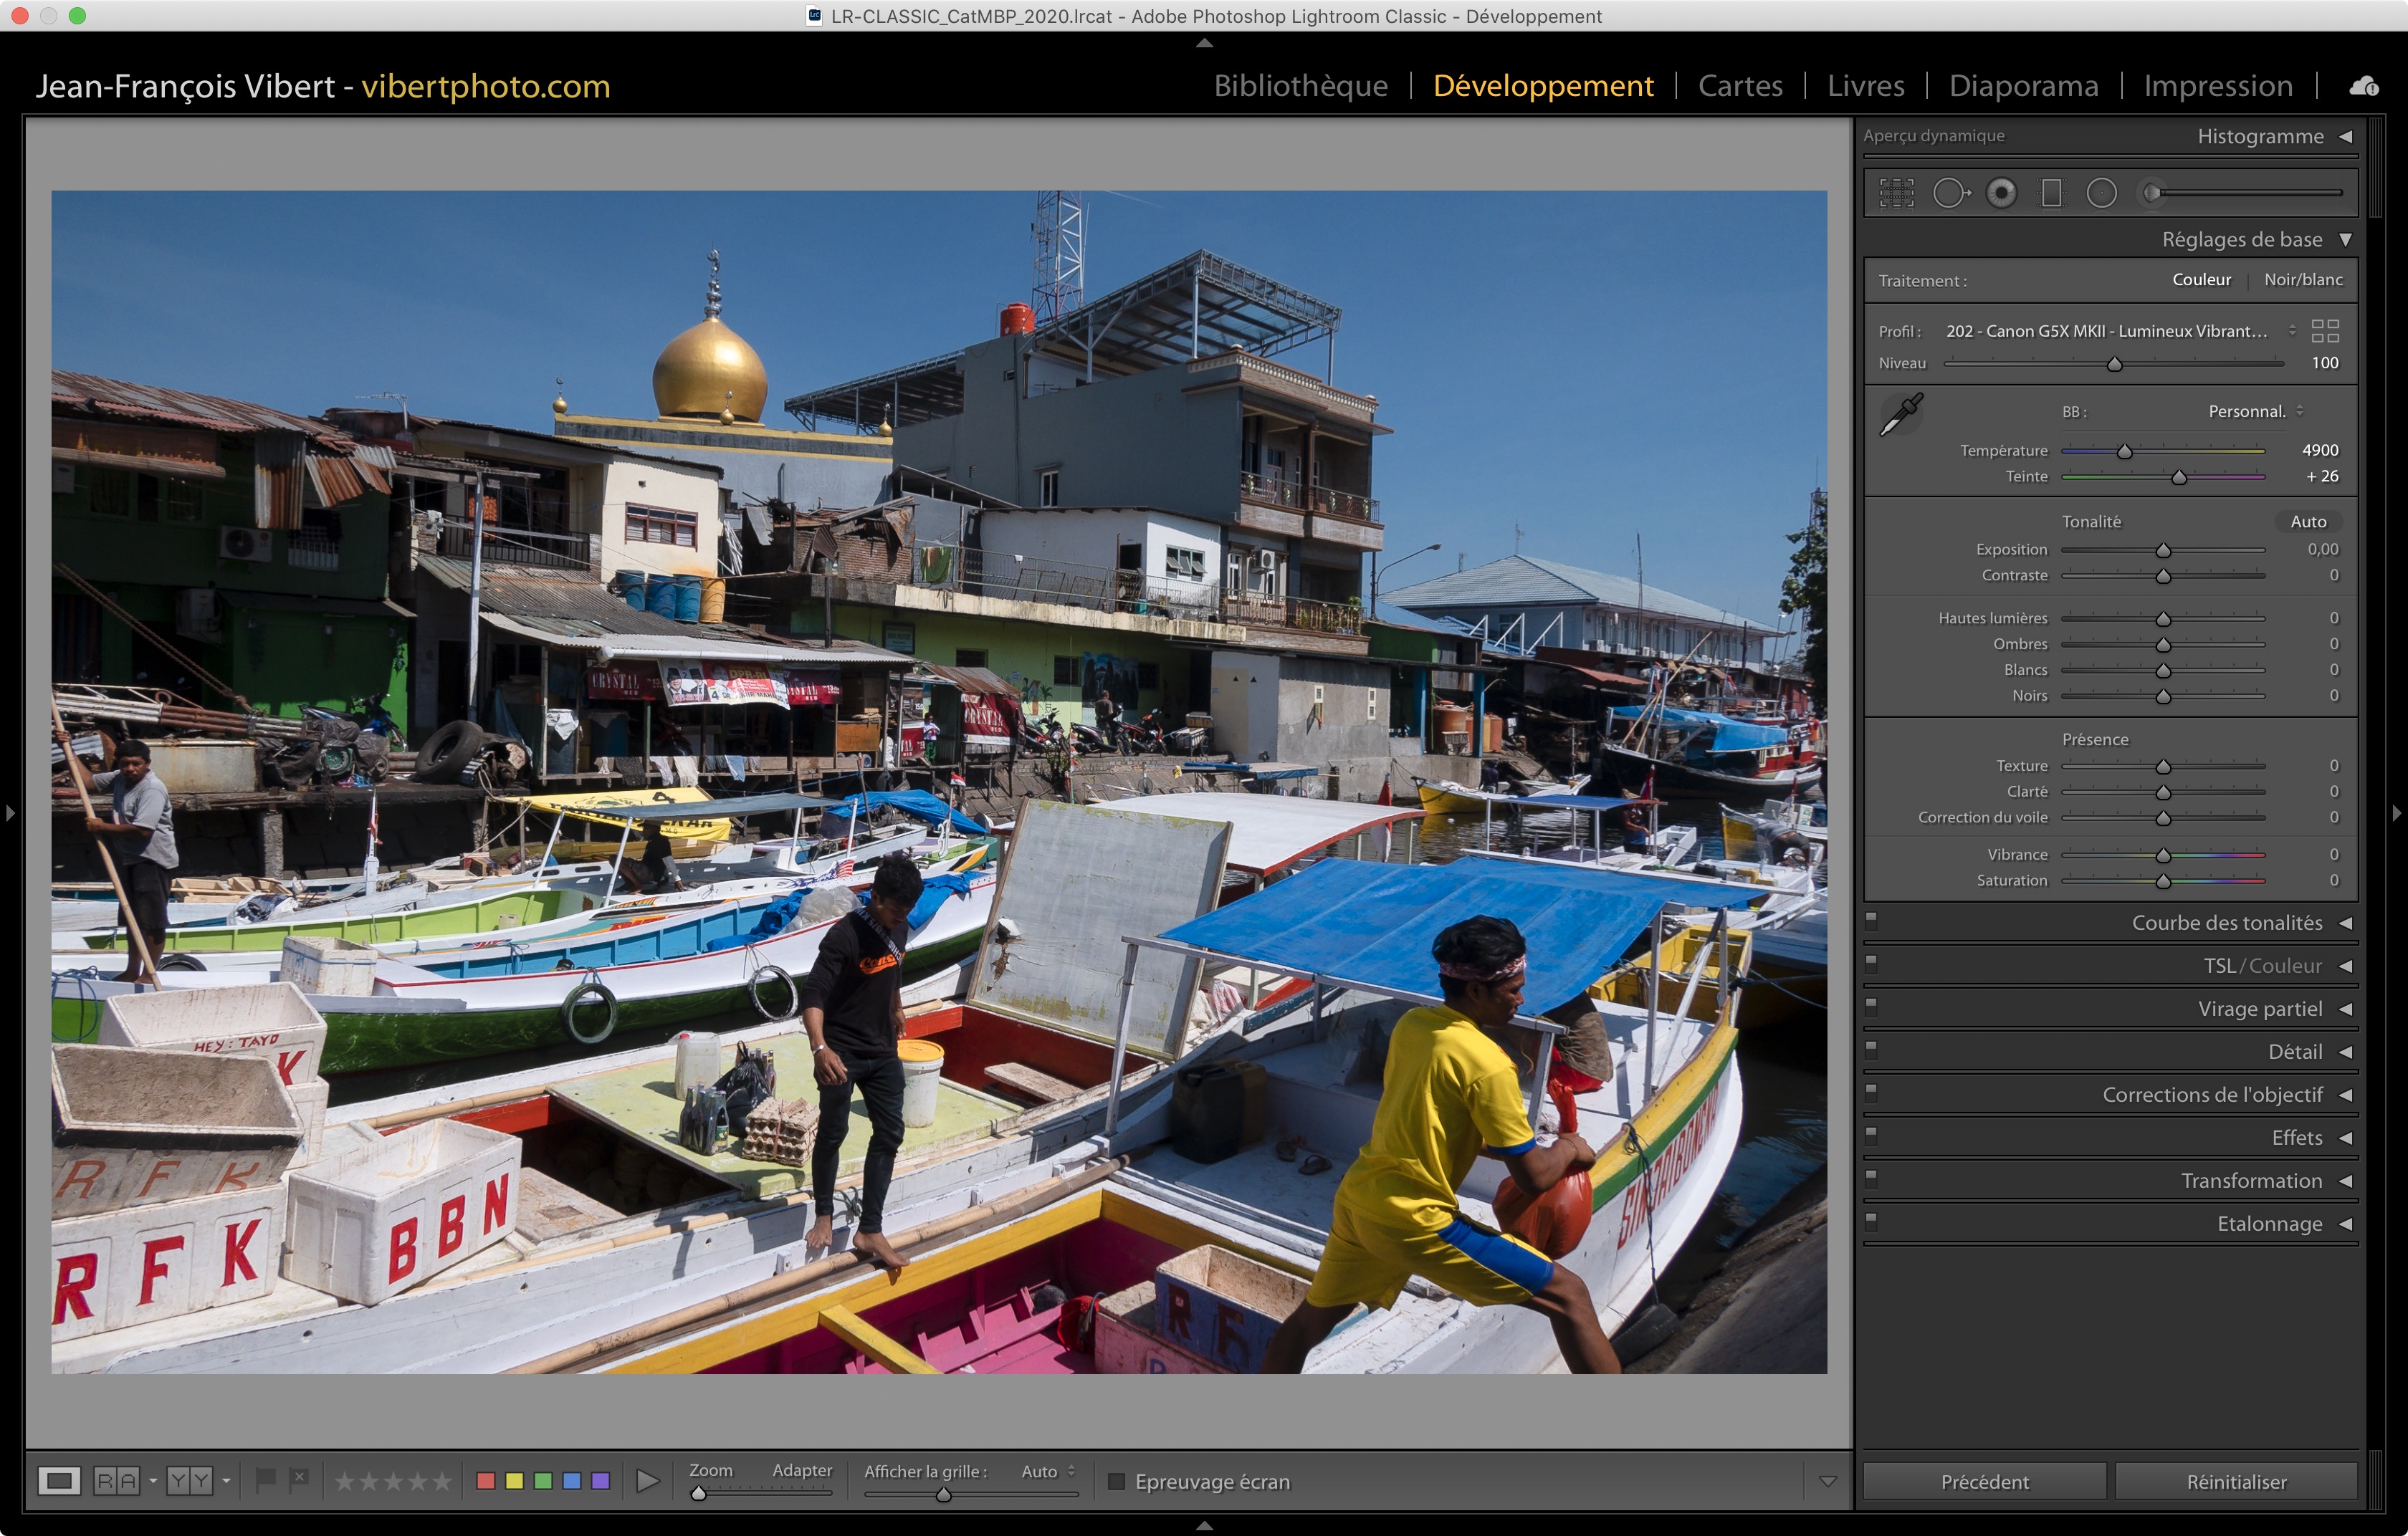Switch to the Bibliothèque module
Image resolution: width=2408 pixels, height=1536 pixels.
[1300, 86]
